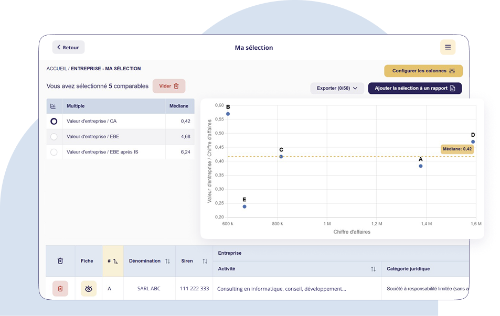Image resolution: width=500 pixels, height=316 pixels.
Task: Select Valeur d'entreprise / CA radio button
Action: pos(54,122)
